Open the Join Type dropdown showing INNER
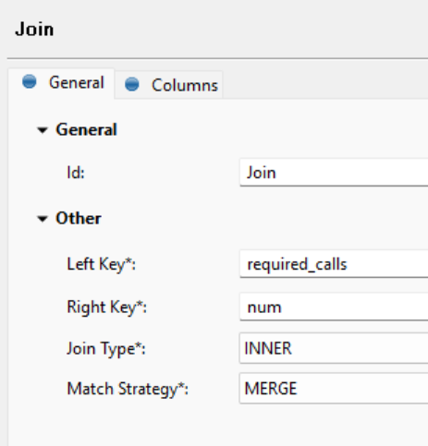Viewport: 428px width, 446px height. [334, 348]
